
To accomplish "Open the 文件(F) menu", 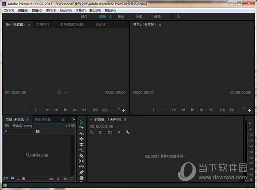I will (9, 10).
